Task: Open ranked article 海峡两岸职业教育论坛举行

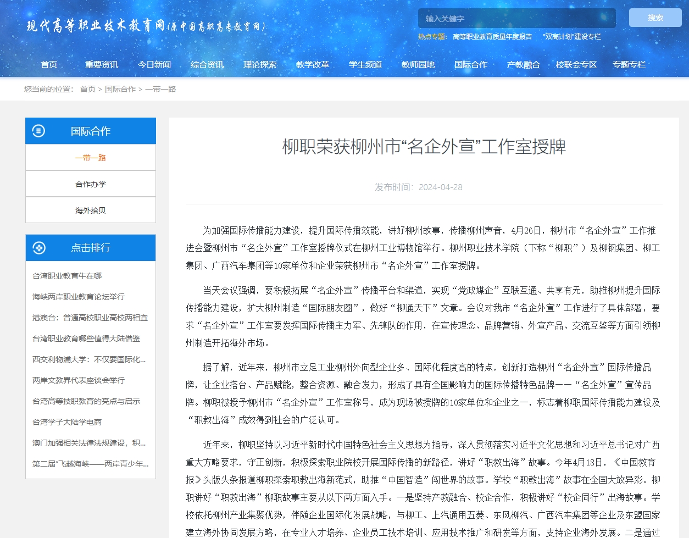Action: pos(79,297)
